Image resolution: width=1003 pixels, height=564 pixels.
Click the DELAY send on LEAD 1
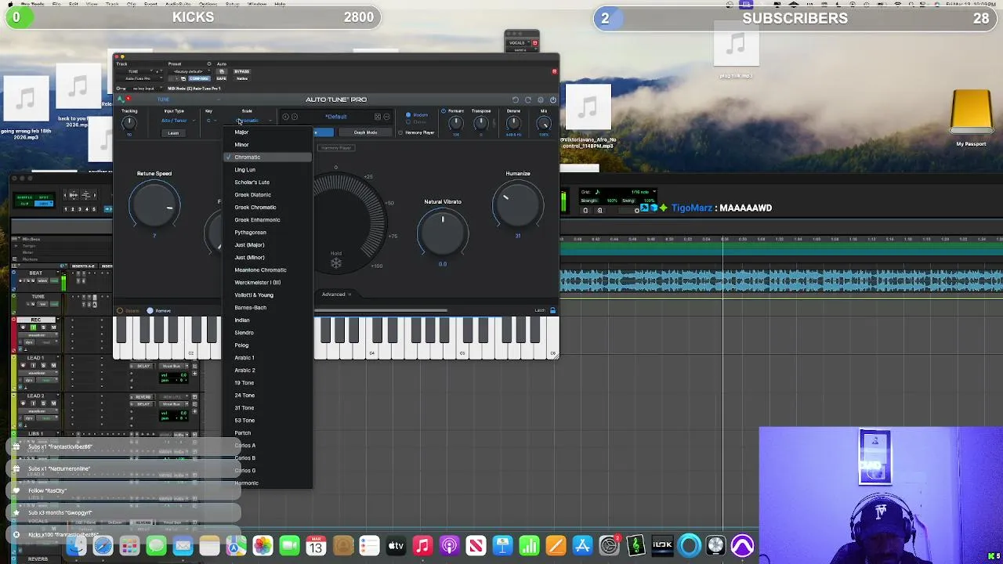[143, 366]
